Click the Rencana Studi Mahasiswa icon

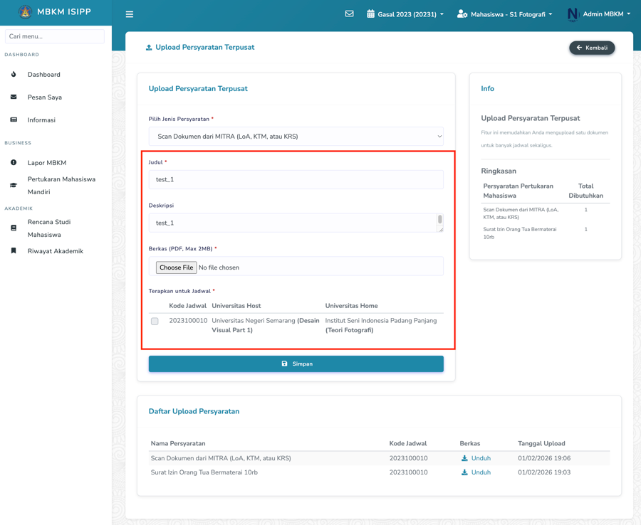coord(13,228)
